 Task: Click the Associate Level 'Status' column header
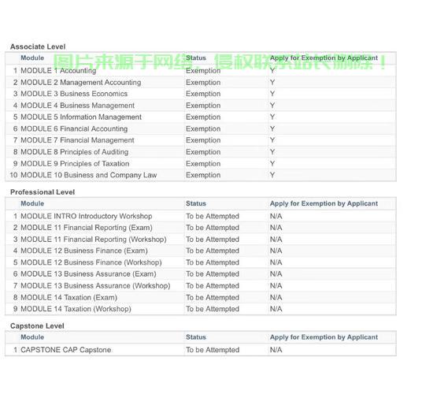196,58
